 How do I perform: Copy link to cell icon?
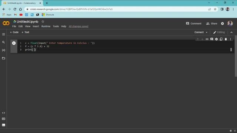tap(207, 39)
